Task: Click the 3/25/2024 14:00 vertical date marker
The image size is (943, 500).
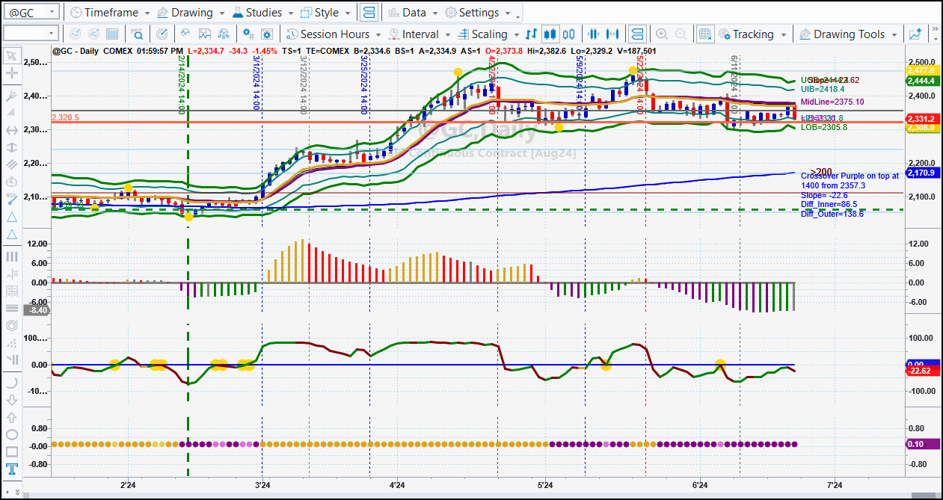Action: click(364, 84)
